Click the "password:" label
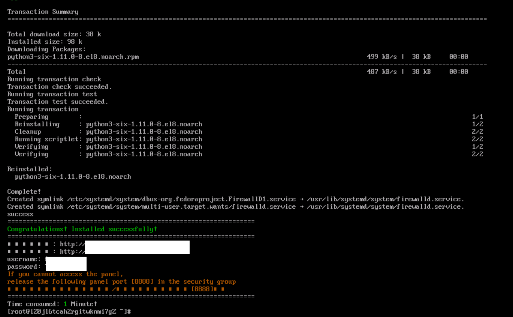 pos(24,266)
